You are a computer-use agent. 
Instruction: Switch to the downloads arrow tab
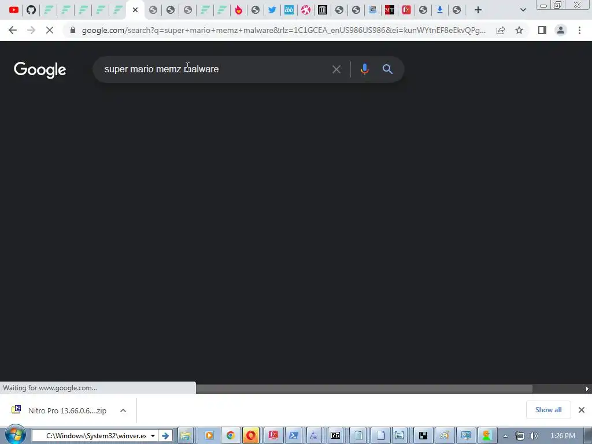point(440,10)
